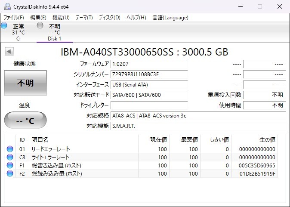Click the 対応機能 field S.M.A.R.T.
The image size is (290, 207).
tap(198, 126)
